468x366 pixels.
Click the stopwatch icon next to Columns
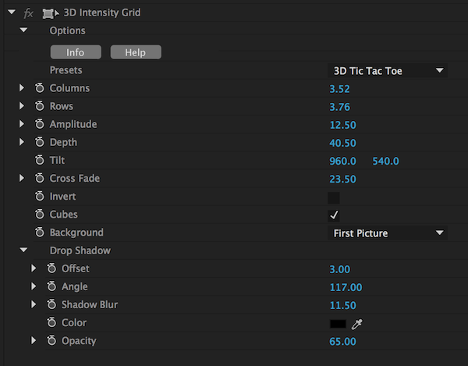[40, 88]
